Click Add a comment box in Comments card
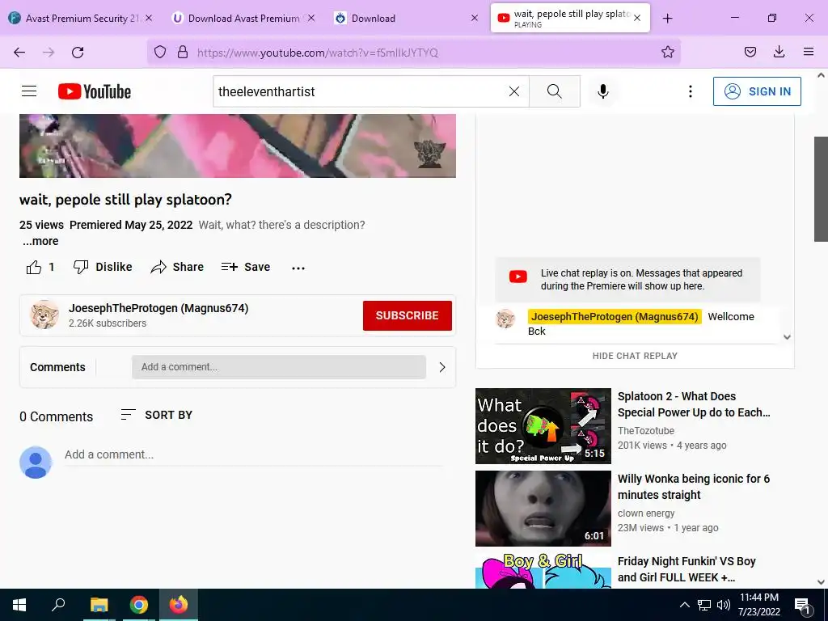Image resolution: width=828 pixels, height=621 pixels. (x=279, y=367)
